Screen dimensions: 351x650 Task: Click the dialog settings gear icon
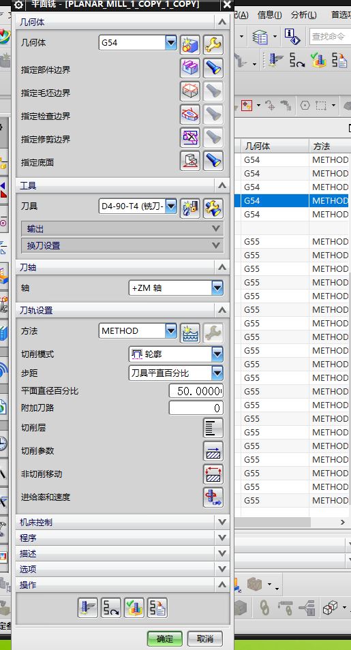(19, 5)
